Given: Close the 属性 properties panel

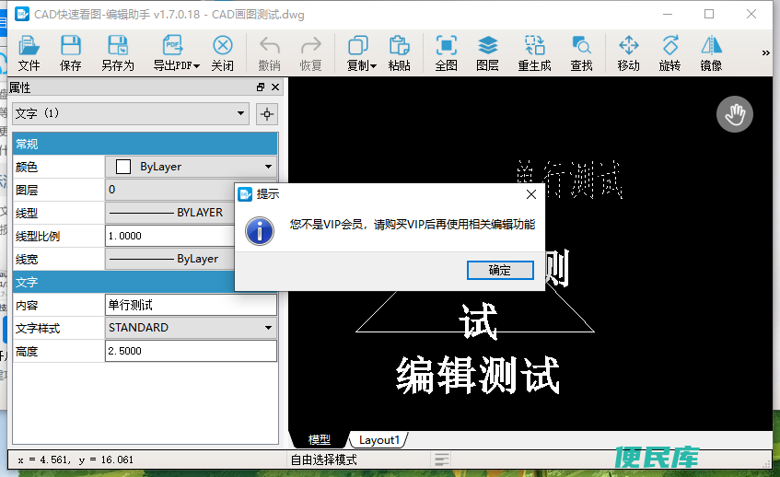Looking at the screenshot, I should point(275,87).
